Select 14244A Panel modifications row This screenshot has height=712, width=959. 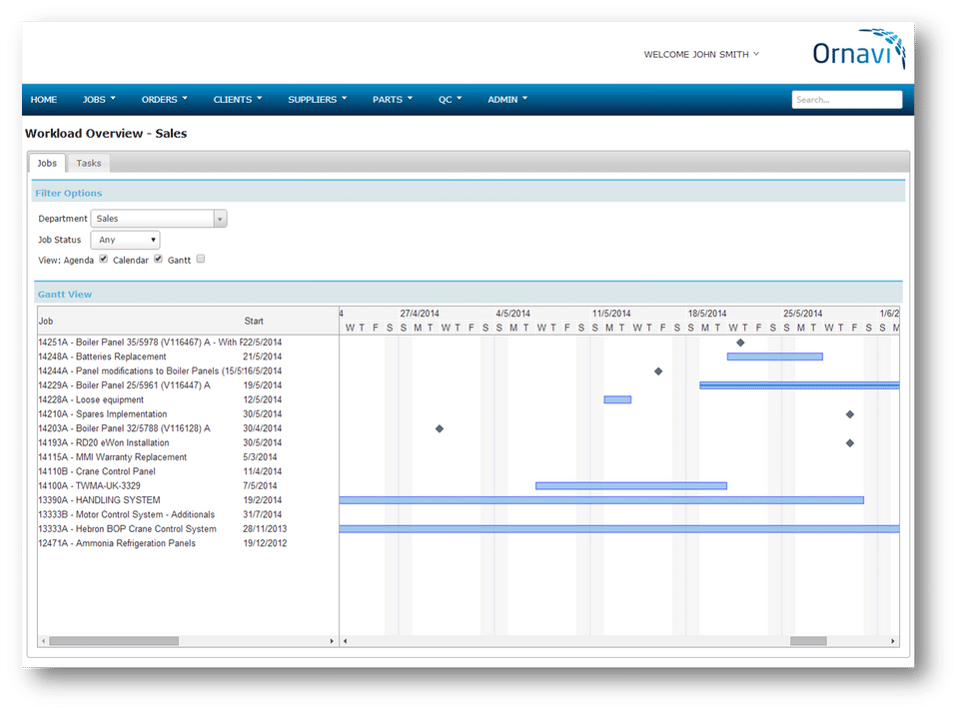pos(188,370)
